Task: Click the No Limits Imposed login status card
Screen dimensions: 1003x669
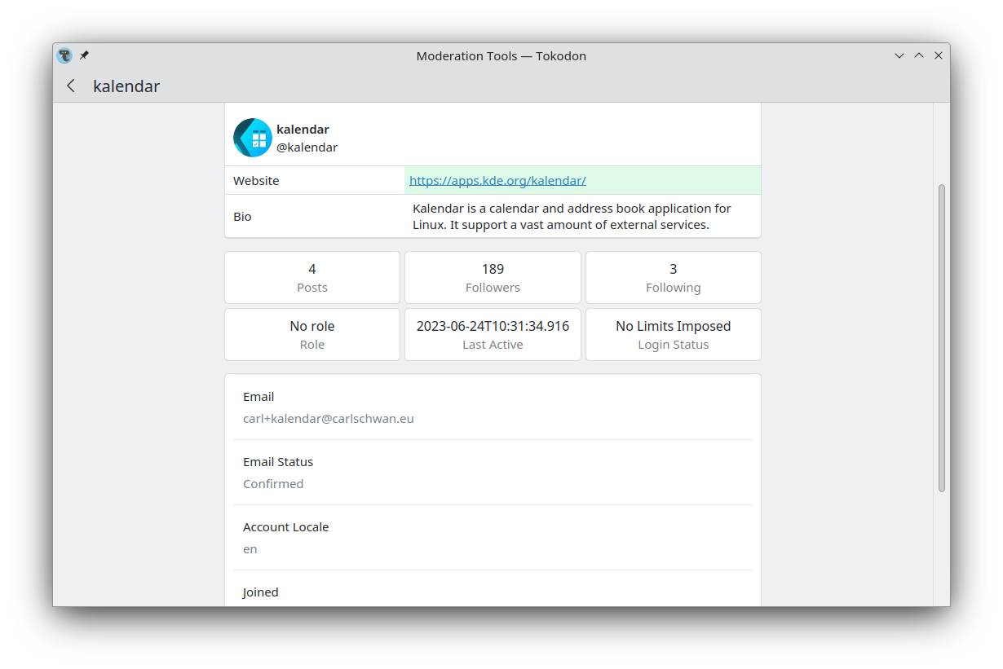Action: 674,334
